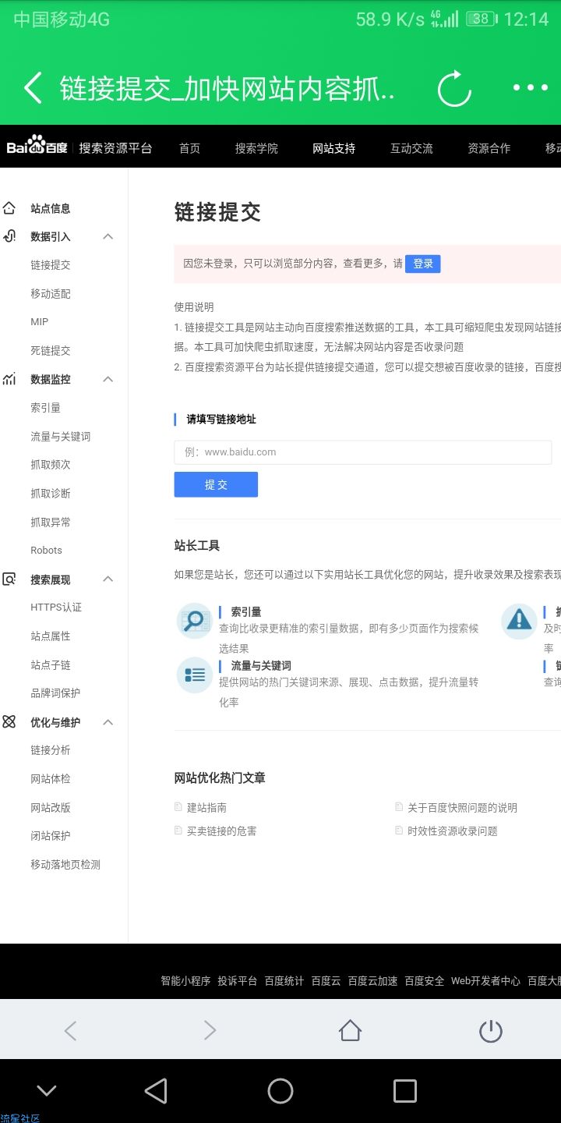Tap the browser home icon
This screenshot has width=561, height=1123.
click(x=351, y=1031)
